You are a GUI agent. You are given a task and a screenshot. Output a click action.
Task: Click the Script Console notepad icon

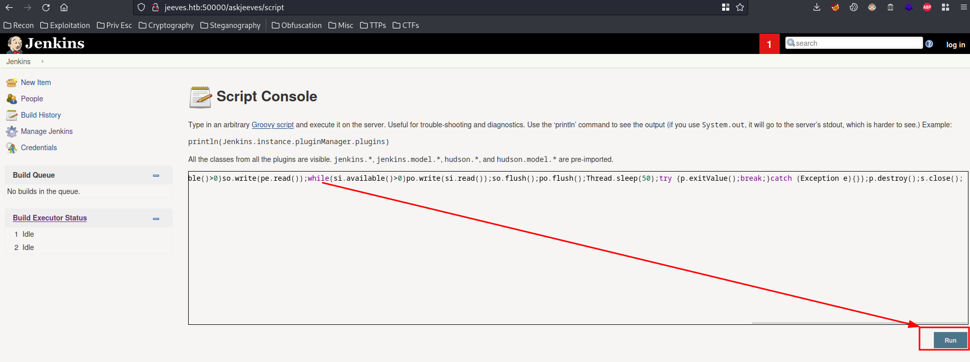click(200, 97)
